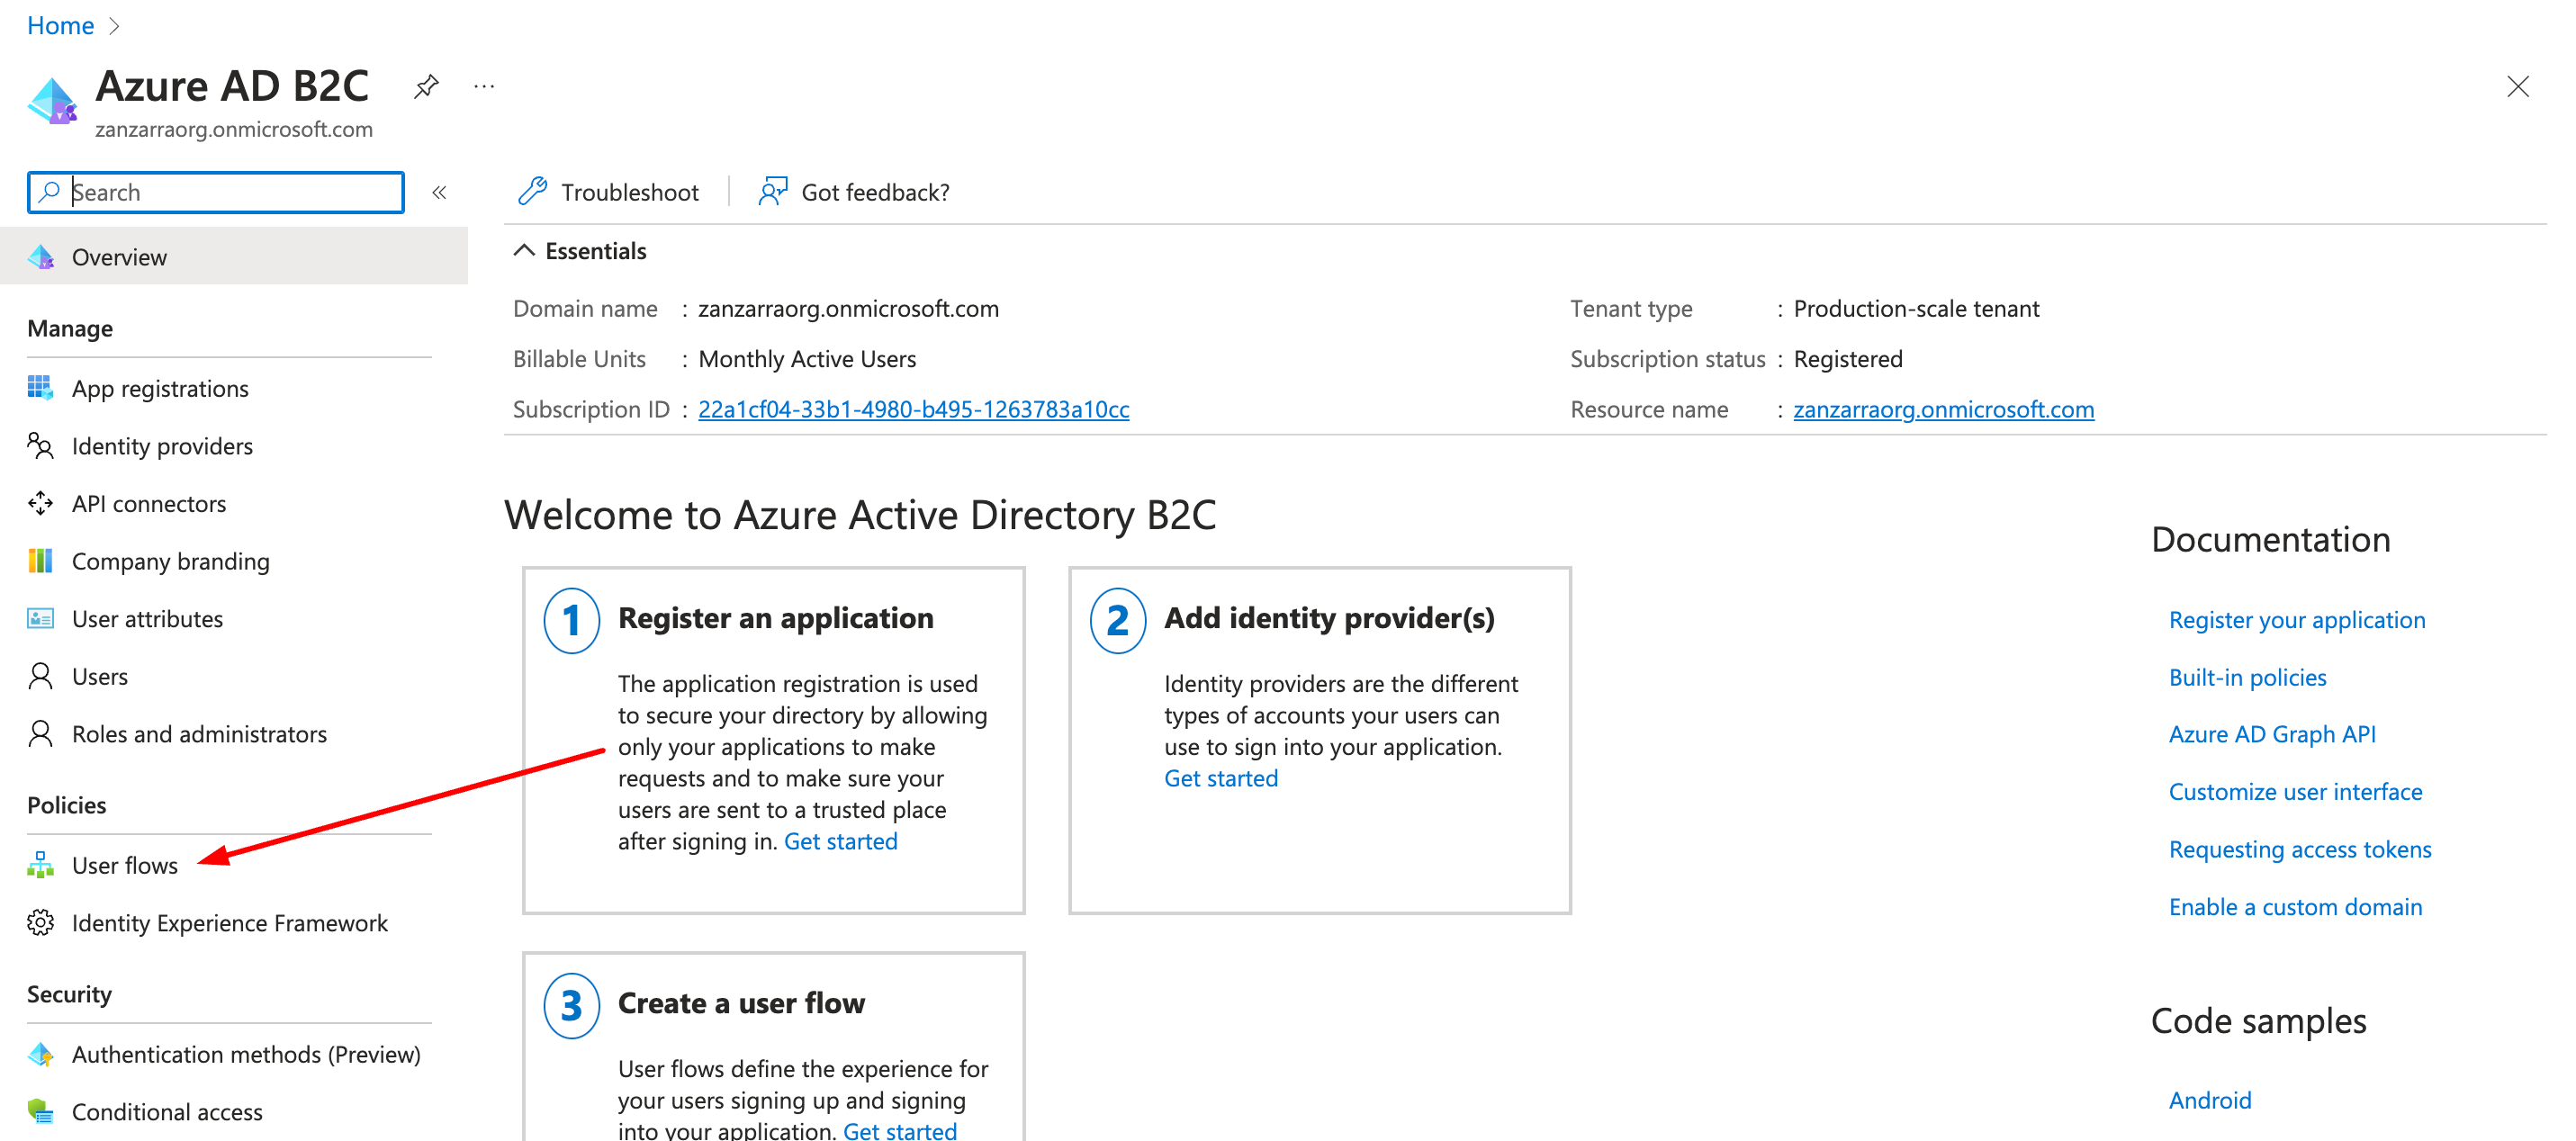This screenshot has width=2576, height=1141.
Task: Click Got feedback?
Action: coord(854,191)
